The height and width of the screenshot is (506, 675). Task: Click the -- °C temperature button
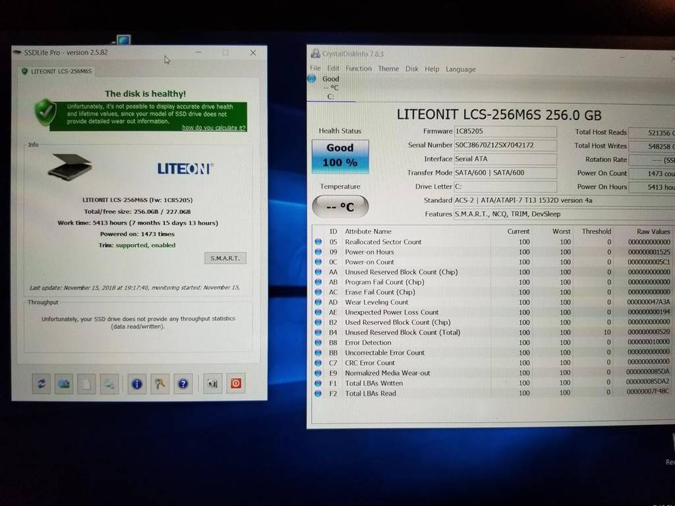click(340, 206)
